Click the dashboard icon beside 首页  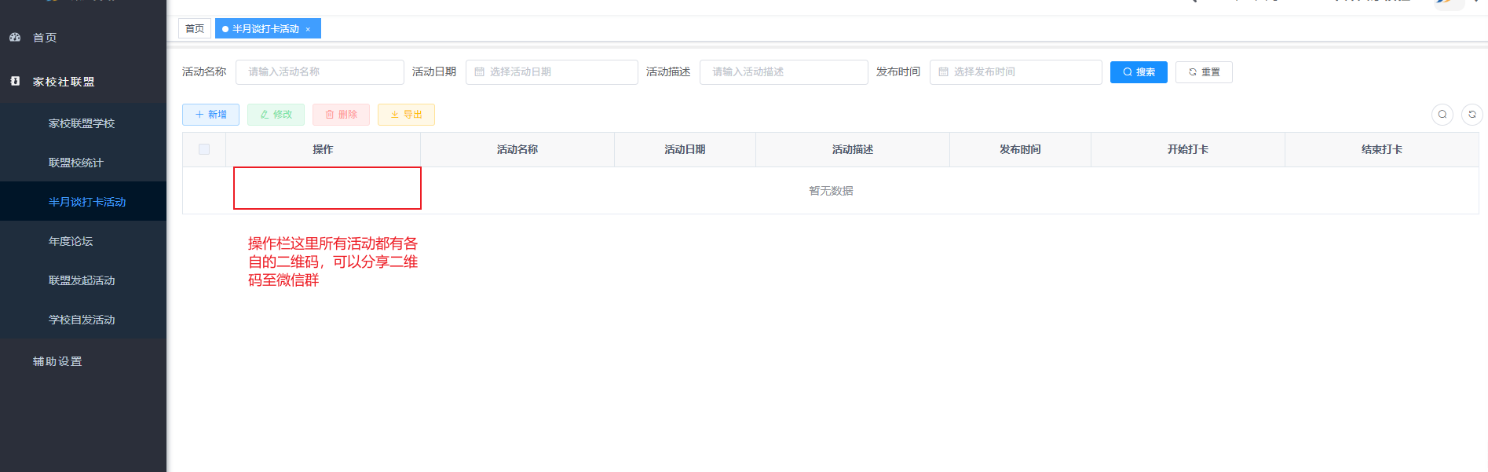pyautogui.click(x=15, y=37)
